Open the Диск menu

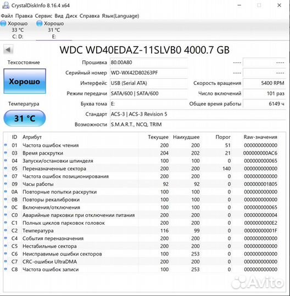pyautogui.click(x=71, y=16)
